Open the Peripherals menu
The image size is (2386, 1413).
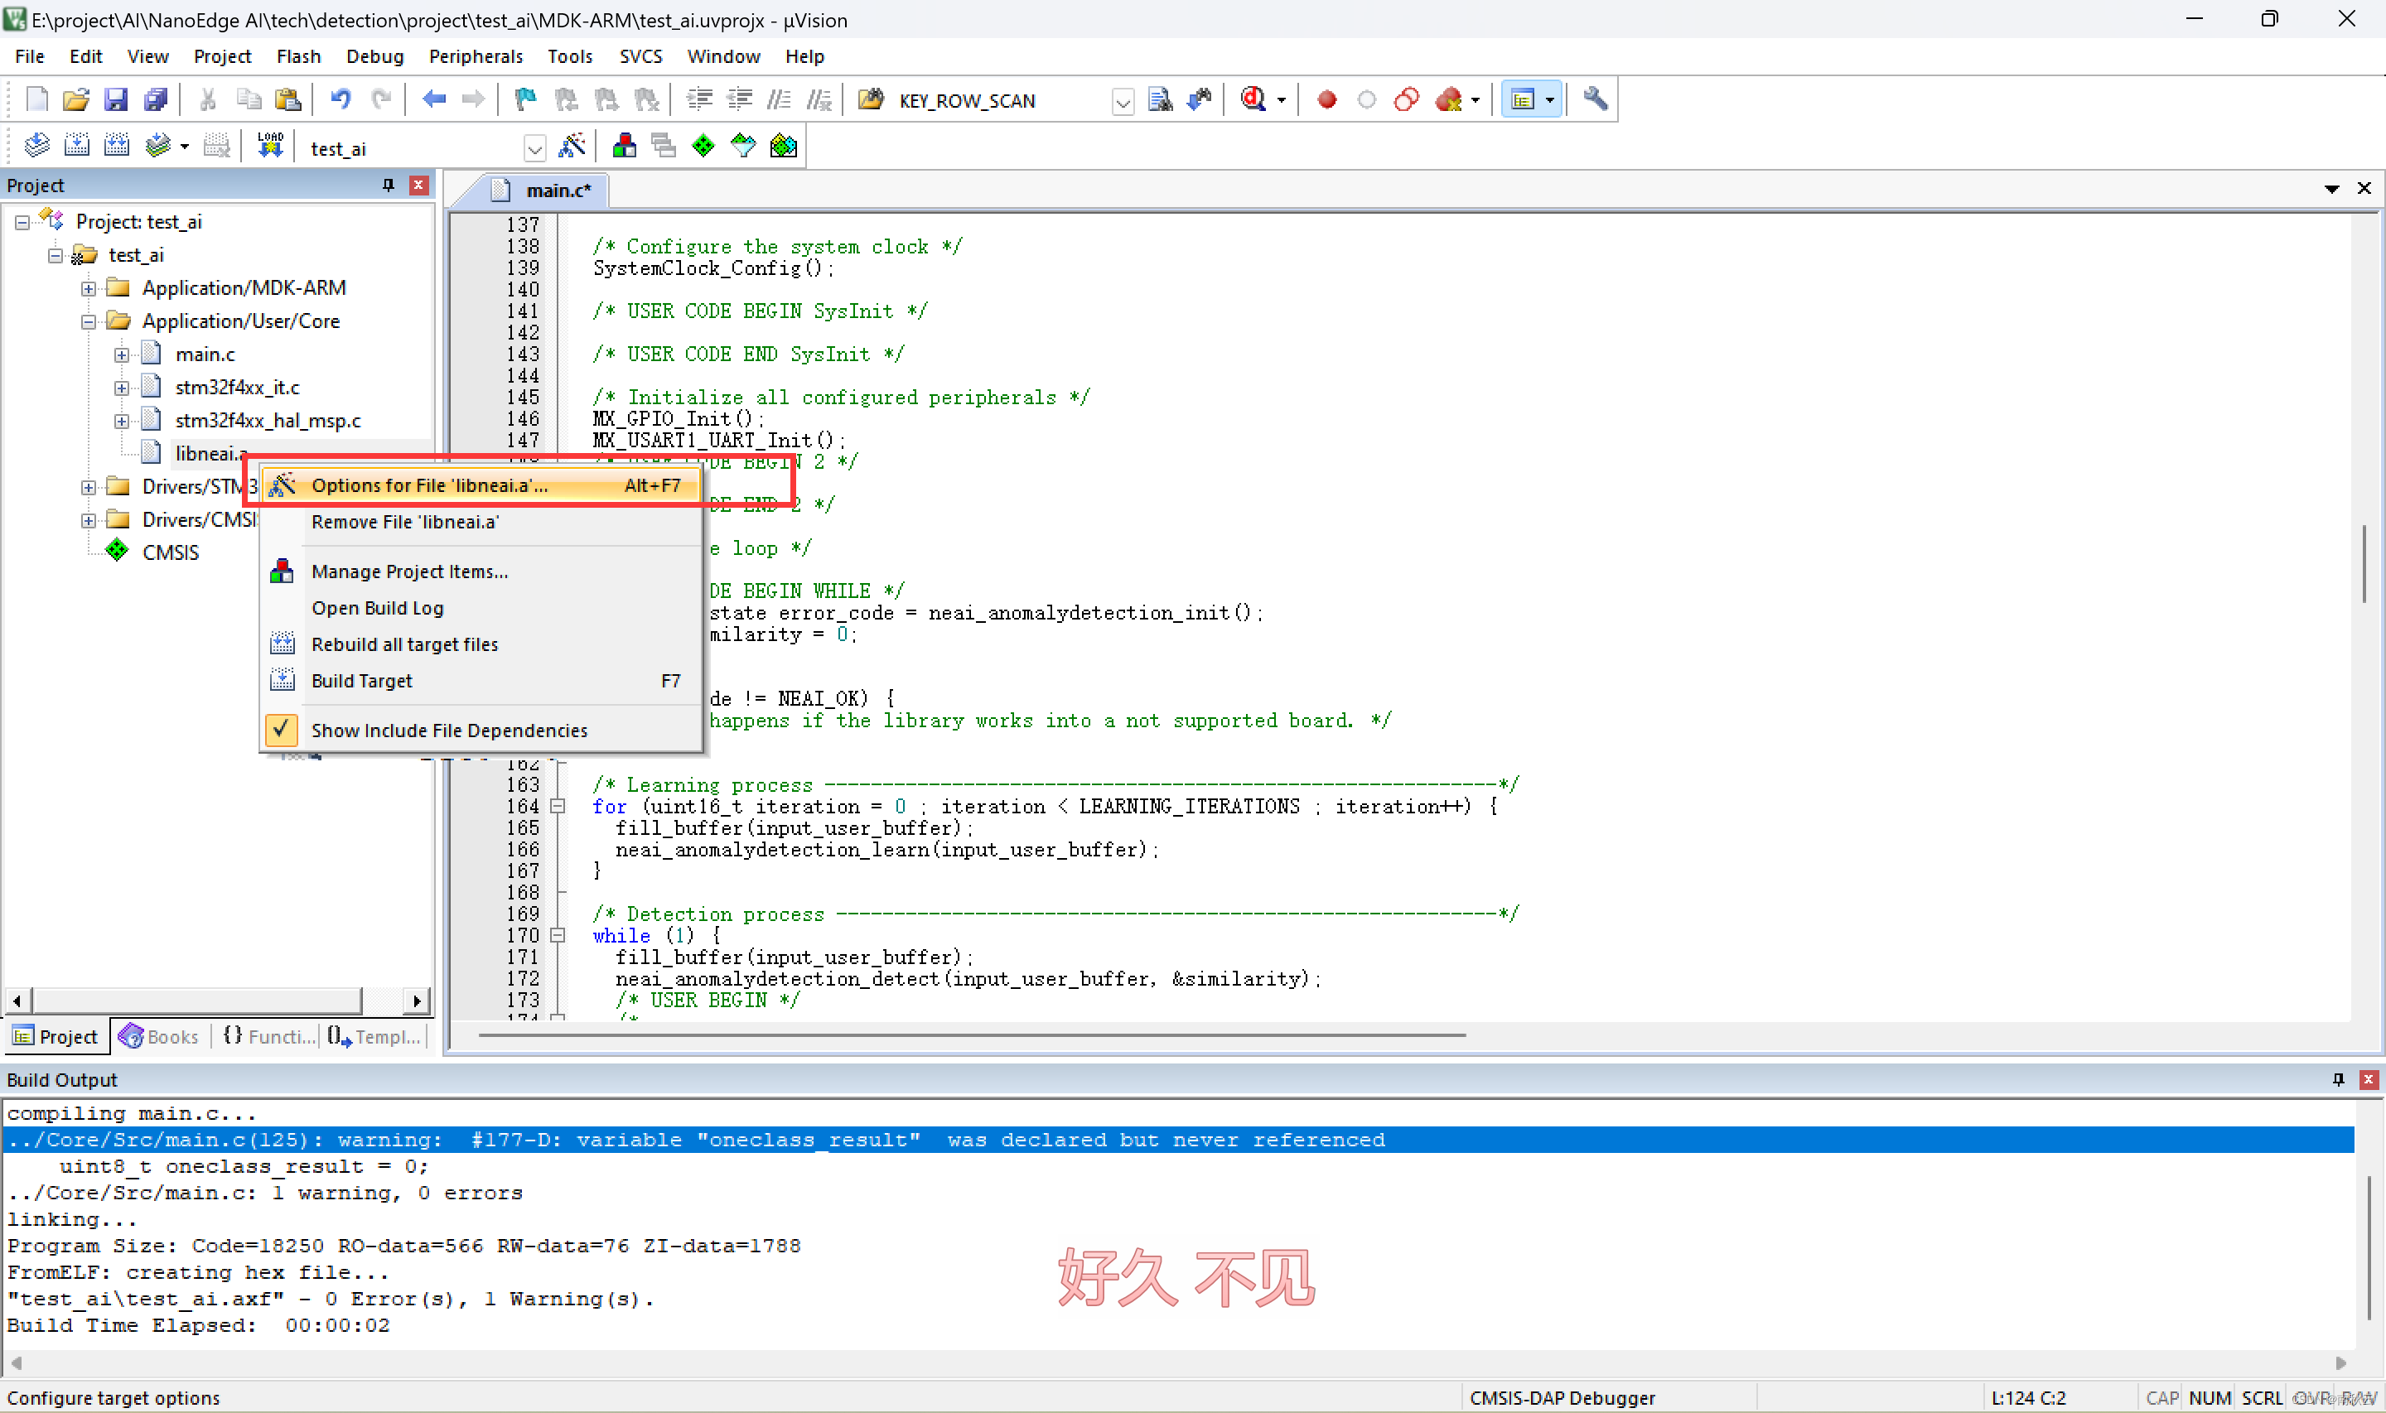pos(475,56)
